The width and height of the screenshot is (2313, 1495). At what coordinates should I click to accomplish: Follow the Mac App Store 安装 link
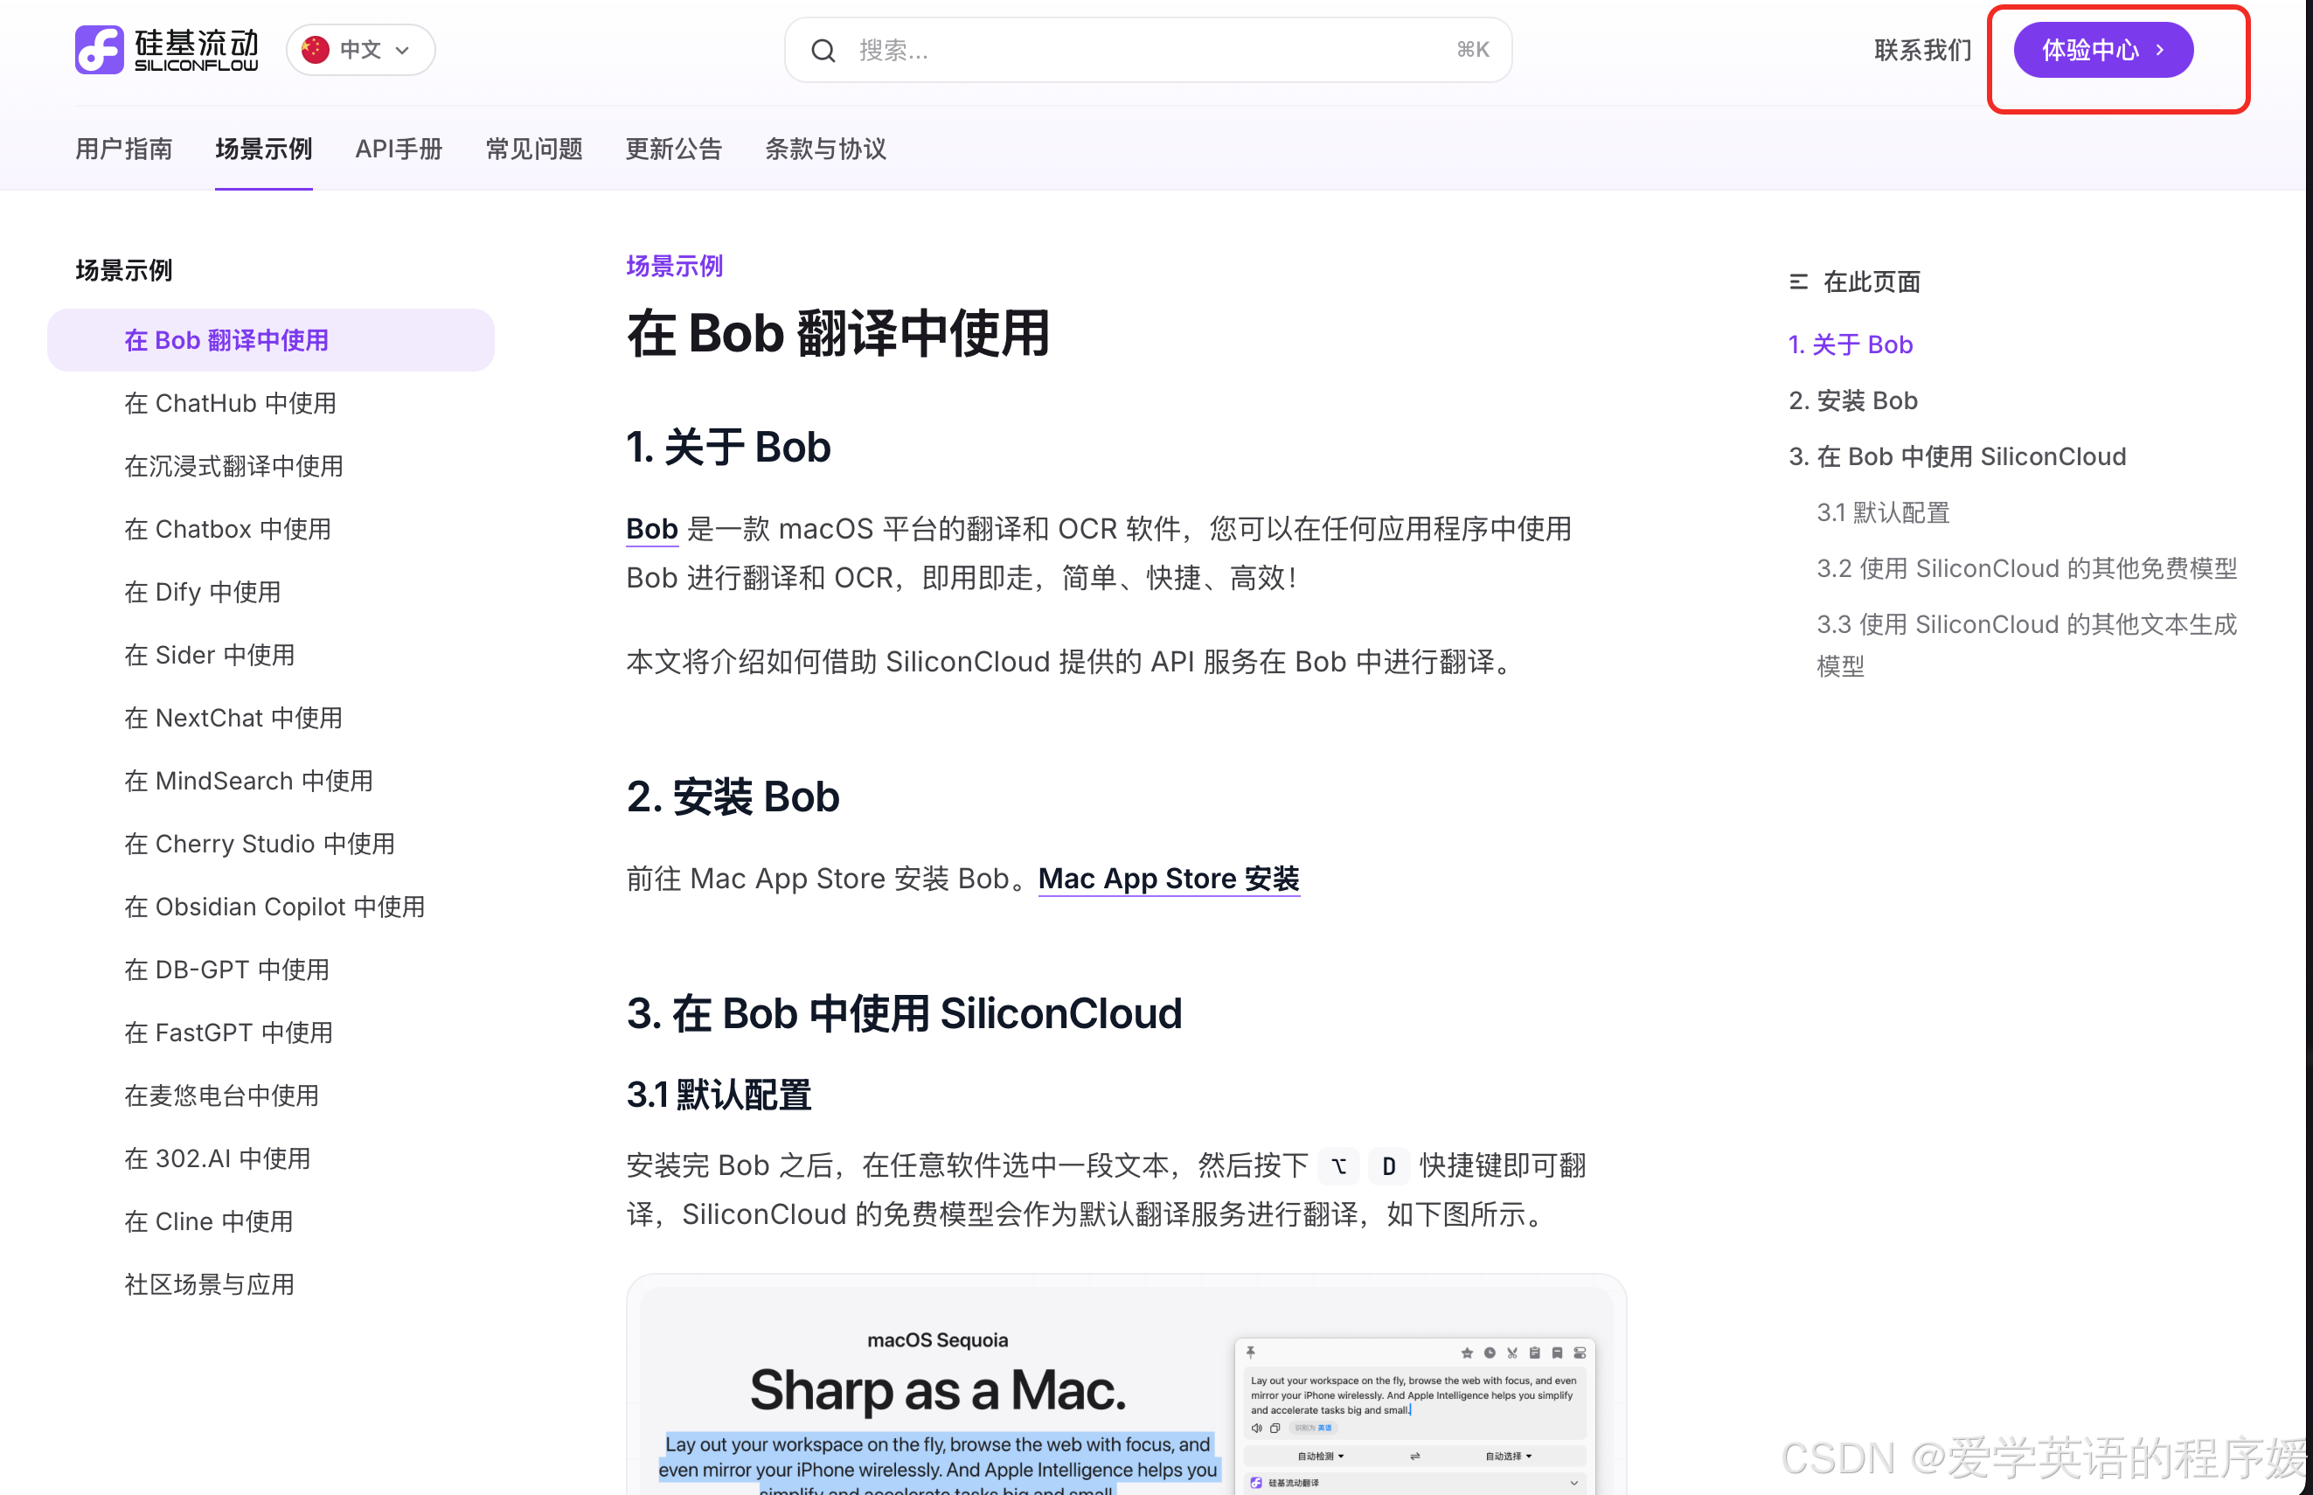tap(1169, 879)
